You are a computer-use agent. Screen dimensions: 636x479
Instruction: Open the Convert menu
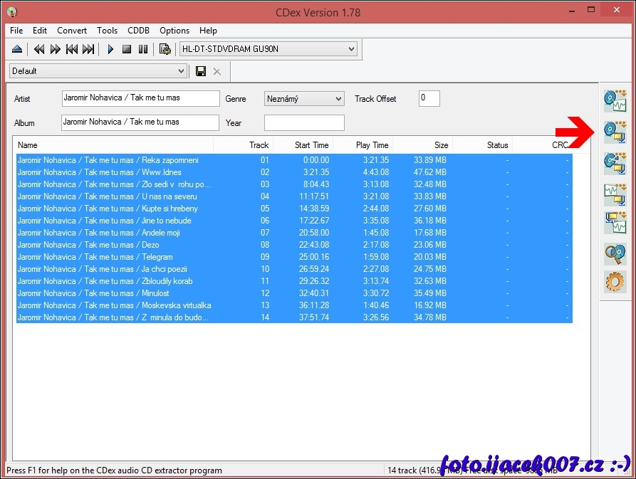[72, 31]
